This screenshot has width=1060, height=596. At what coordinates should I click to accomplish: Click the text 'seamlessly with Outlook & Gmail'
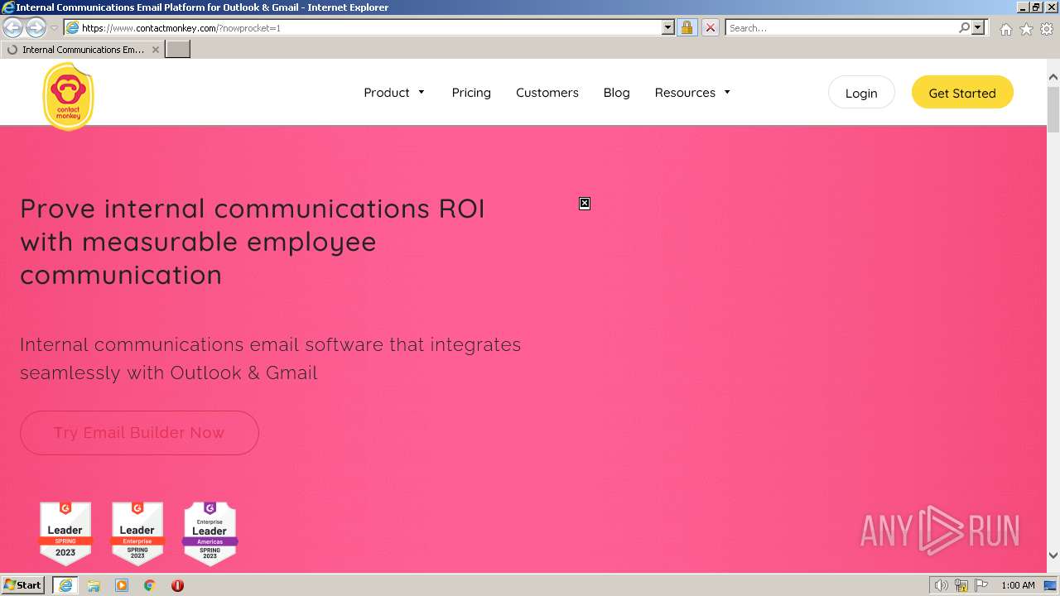(169, 372)
